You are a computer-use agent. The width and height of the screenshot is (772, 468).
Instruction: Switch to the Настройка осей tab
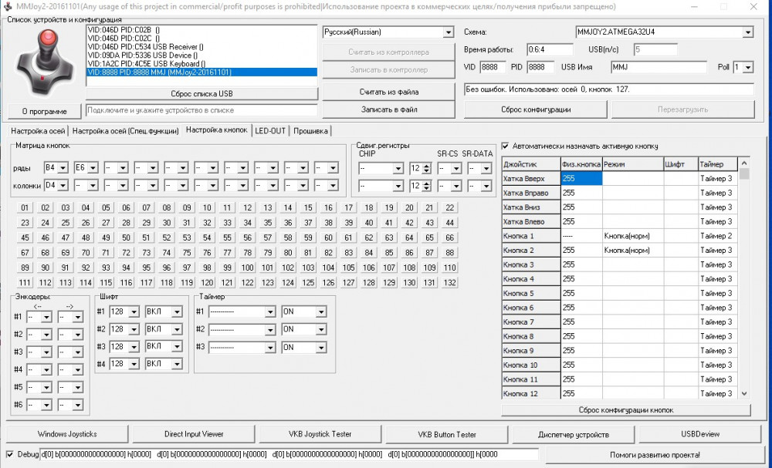point(38,131)
